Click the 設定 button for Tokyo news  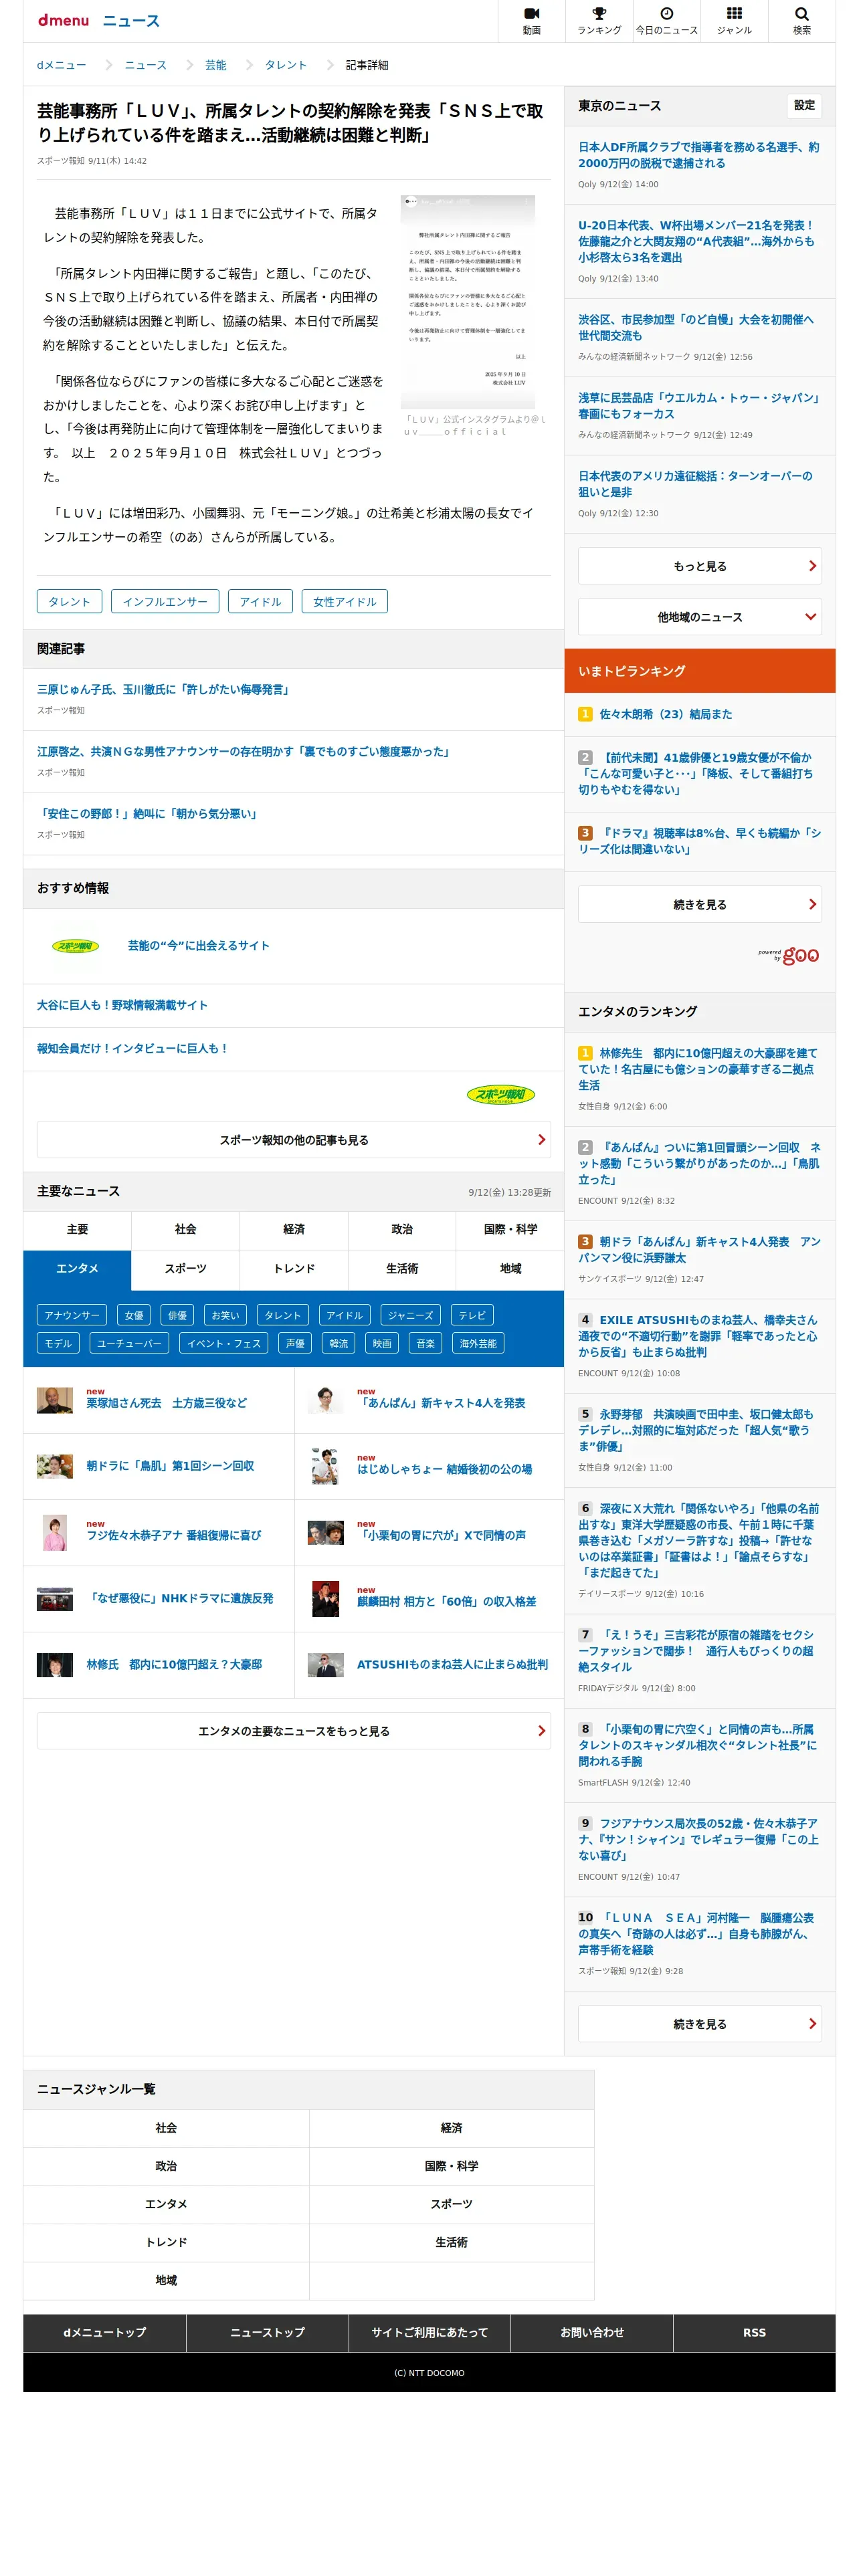[804, 105]
